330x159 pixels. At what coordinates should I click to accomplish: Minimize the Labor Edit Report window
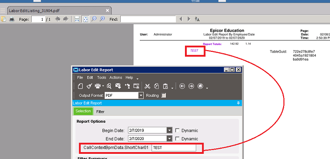226,70
